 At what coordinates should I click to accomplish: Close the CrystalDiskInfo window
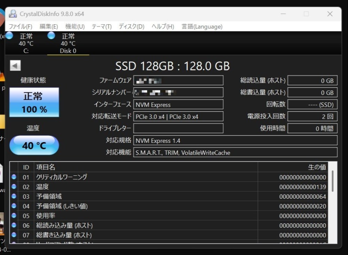coord(330,14)
